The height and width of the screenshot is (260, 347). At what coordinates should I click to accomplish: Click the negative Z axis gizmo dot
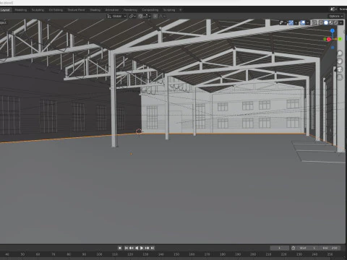point(333,48)
